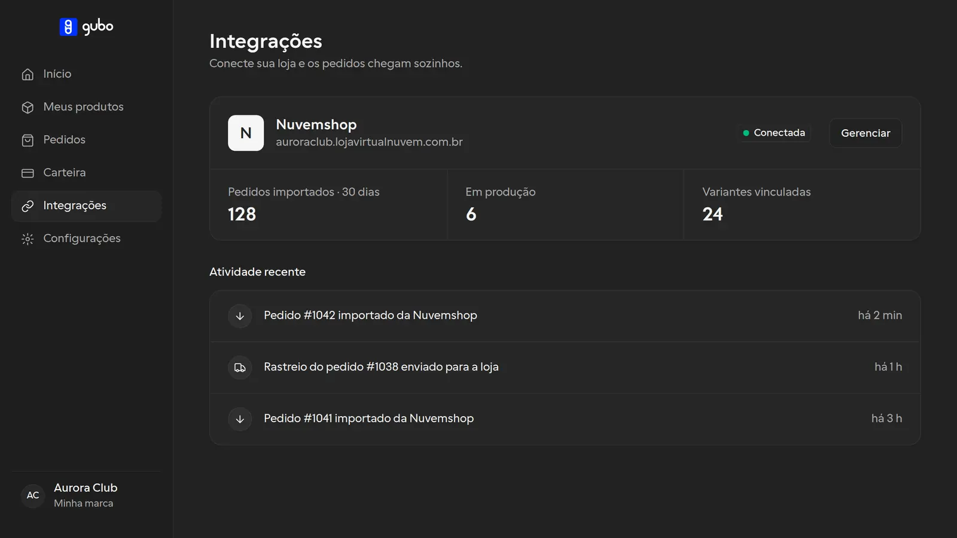The image size is (957, 538).
Task: Click the Nuvemshop integration title
Action: [x=316, y=124]
